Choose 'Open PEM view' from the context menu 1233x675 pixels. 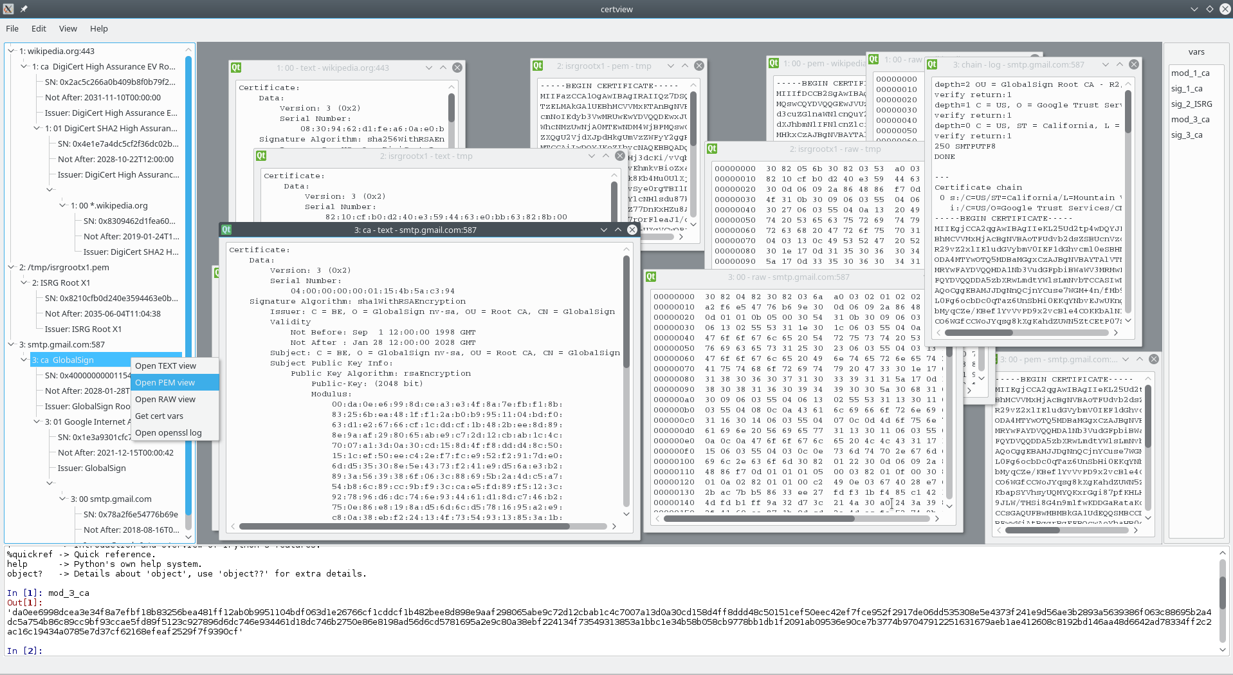point(165,382)
